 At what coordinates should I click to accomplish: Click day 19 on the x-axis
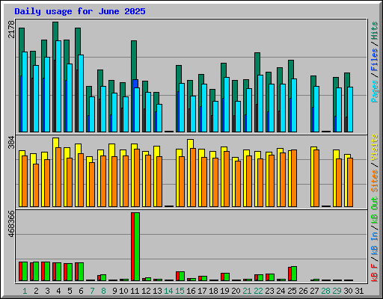224,291
